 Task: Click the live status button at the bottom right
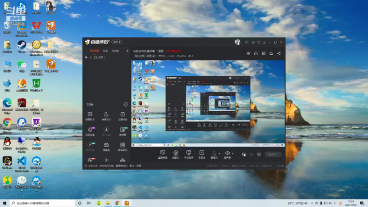(x=273, y=154)
